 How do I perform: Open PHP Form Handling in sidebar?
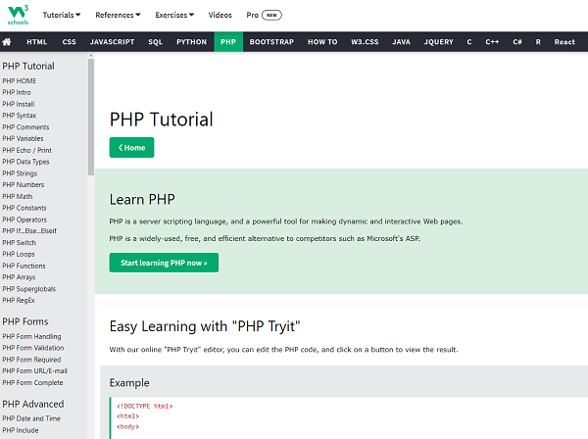pyautogui.click(x=31, y=337)
